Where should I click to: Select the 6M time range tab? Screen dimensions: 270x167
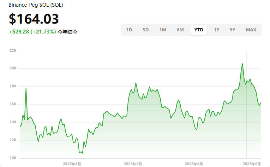[x=180, y=30]
